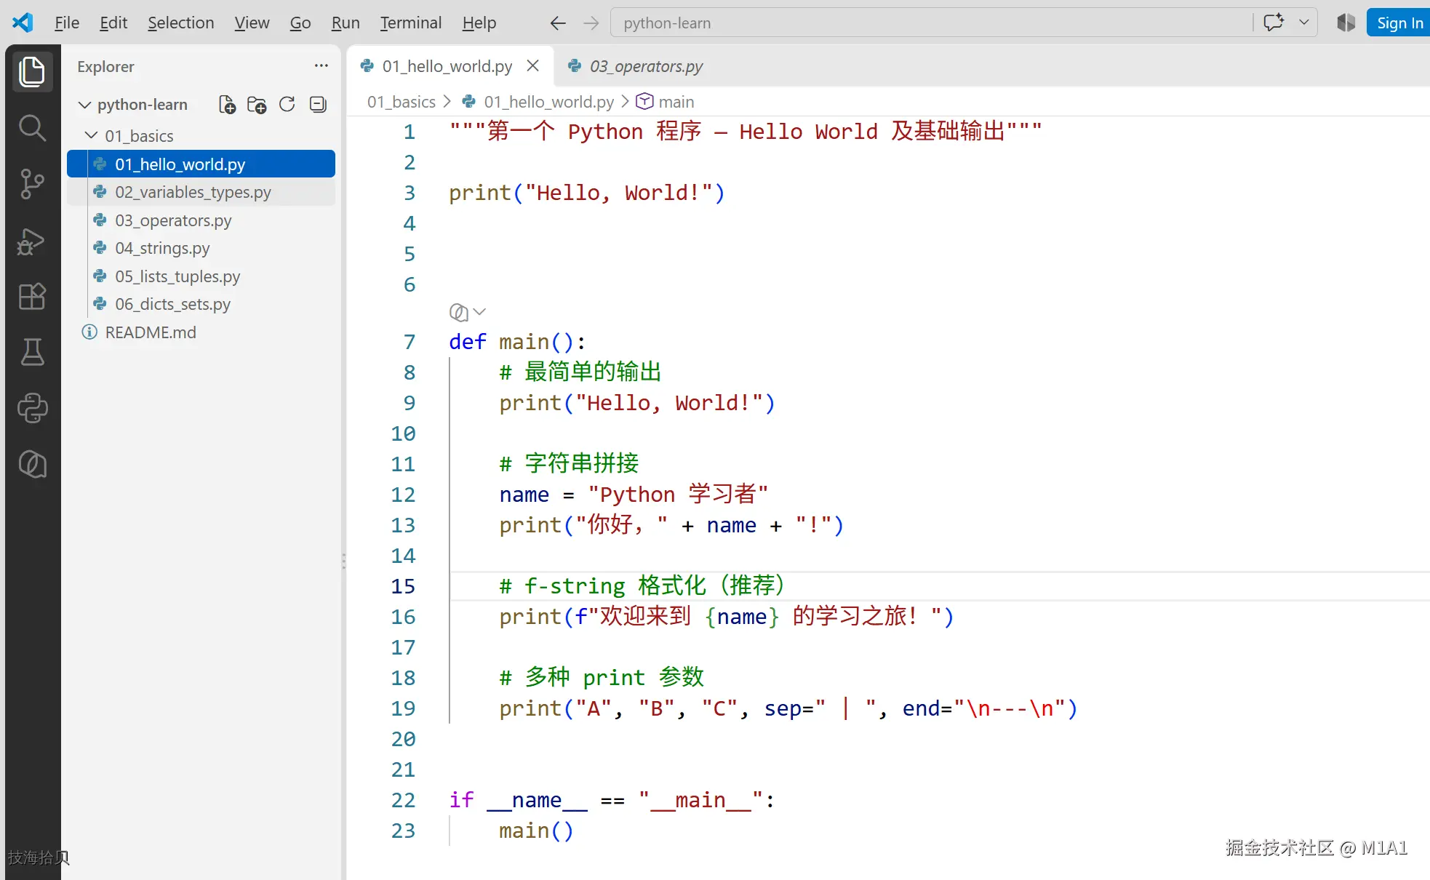Open the Selection menu
Image resolution: width=1430 pixels, height=880 pixels.
pyautogui.click(x=180, y=23)
